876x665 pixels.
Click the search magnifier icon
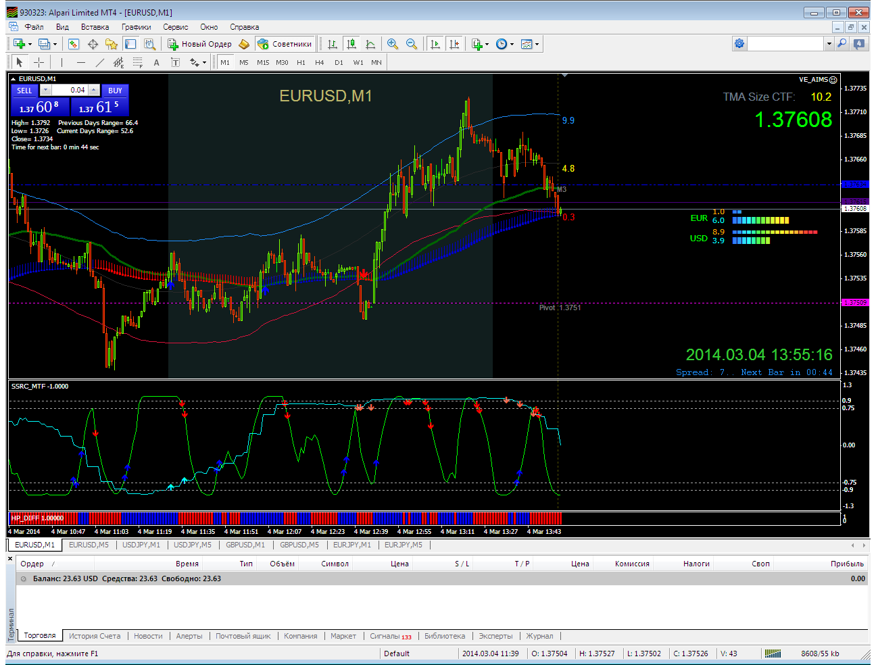(842, 43)
